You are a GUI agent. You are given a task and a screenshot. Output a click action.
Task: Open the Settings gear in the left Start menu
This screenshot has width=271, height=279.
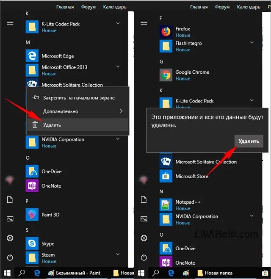click(x=10, y=238)
